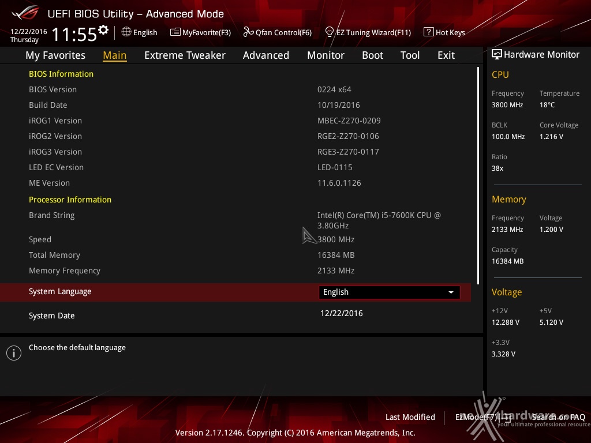This screenshot has height=443, width=591.
Task: Switch to the Boot tab
Action: pos(372,55)
